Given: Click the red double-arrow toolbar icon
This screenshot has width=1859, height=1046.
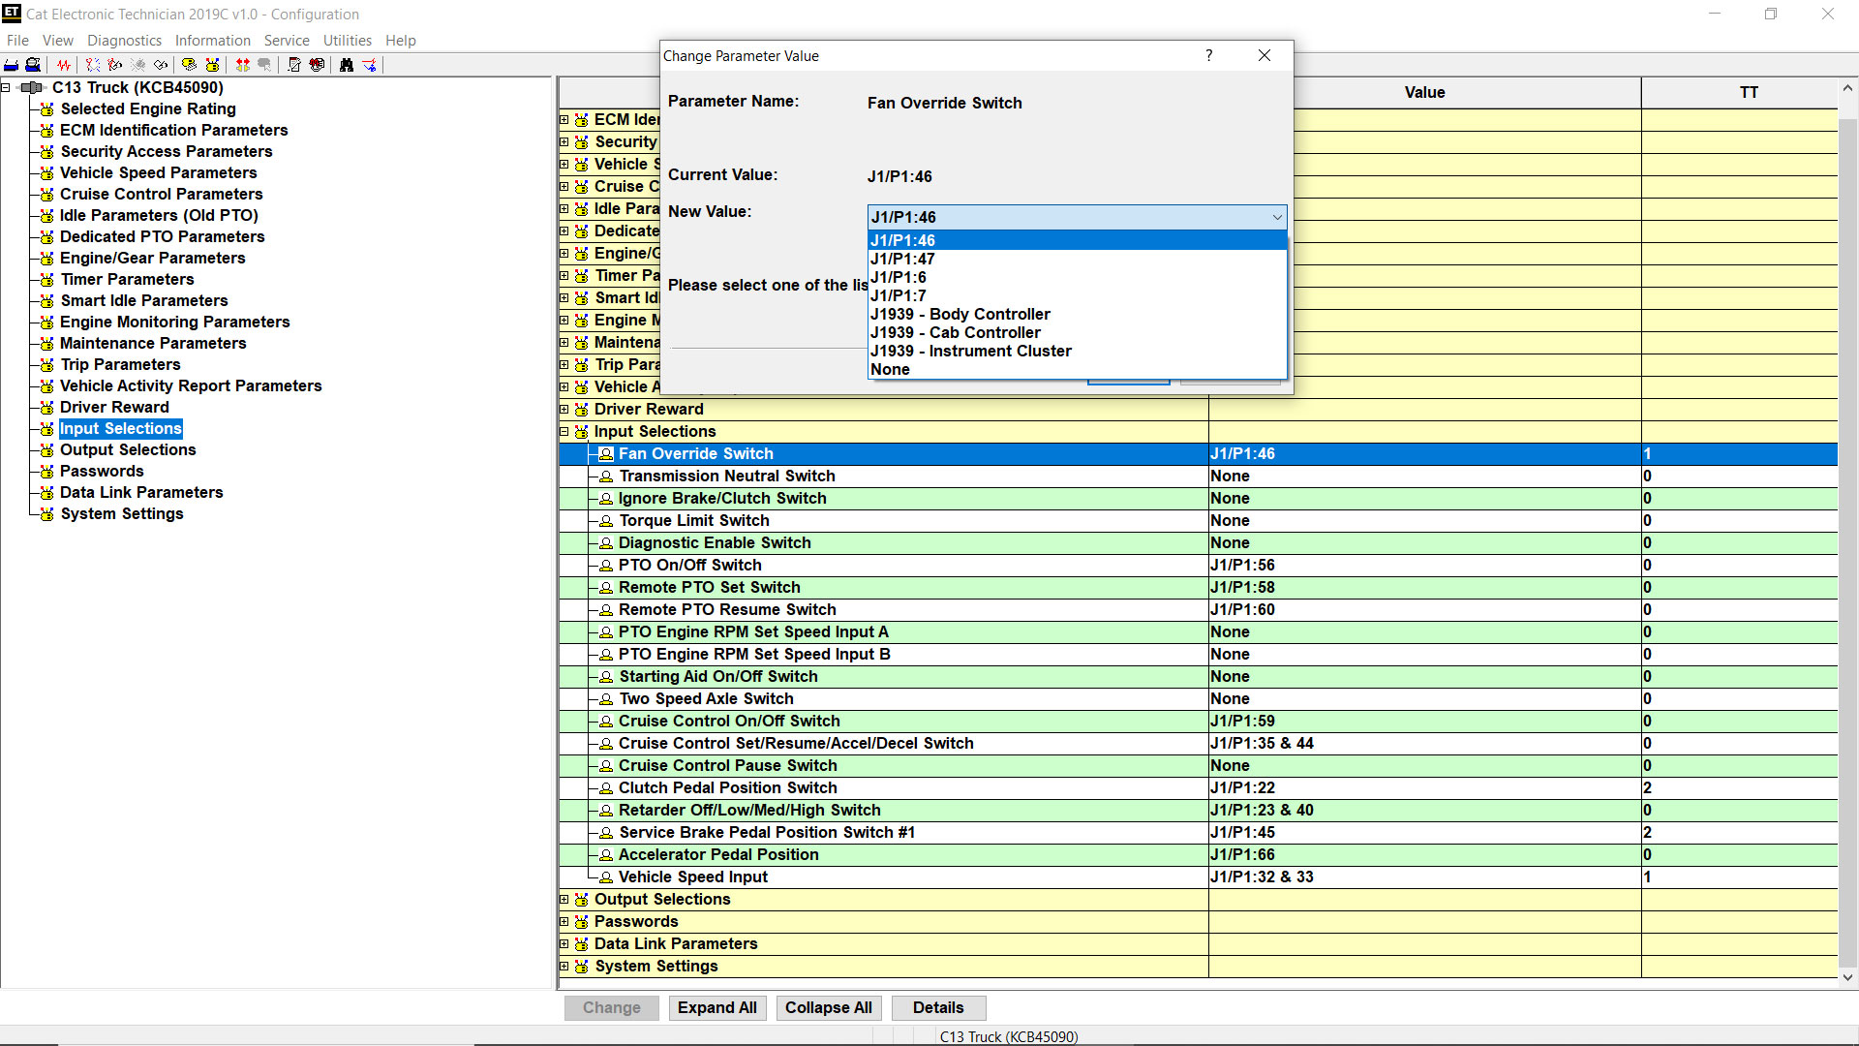Looking at the screenshot, I should point(243,65).
